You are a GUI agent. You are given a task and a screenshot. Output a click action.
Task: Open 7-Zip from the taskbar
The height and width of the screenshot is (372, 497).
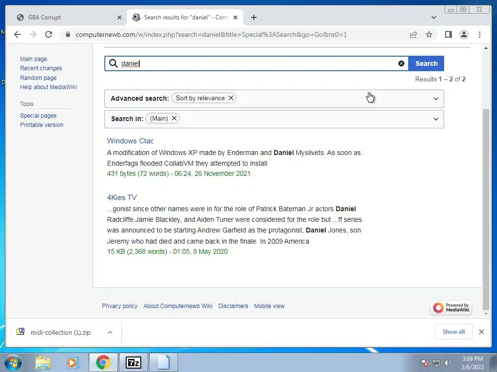pos(133,362)
